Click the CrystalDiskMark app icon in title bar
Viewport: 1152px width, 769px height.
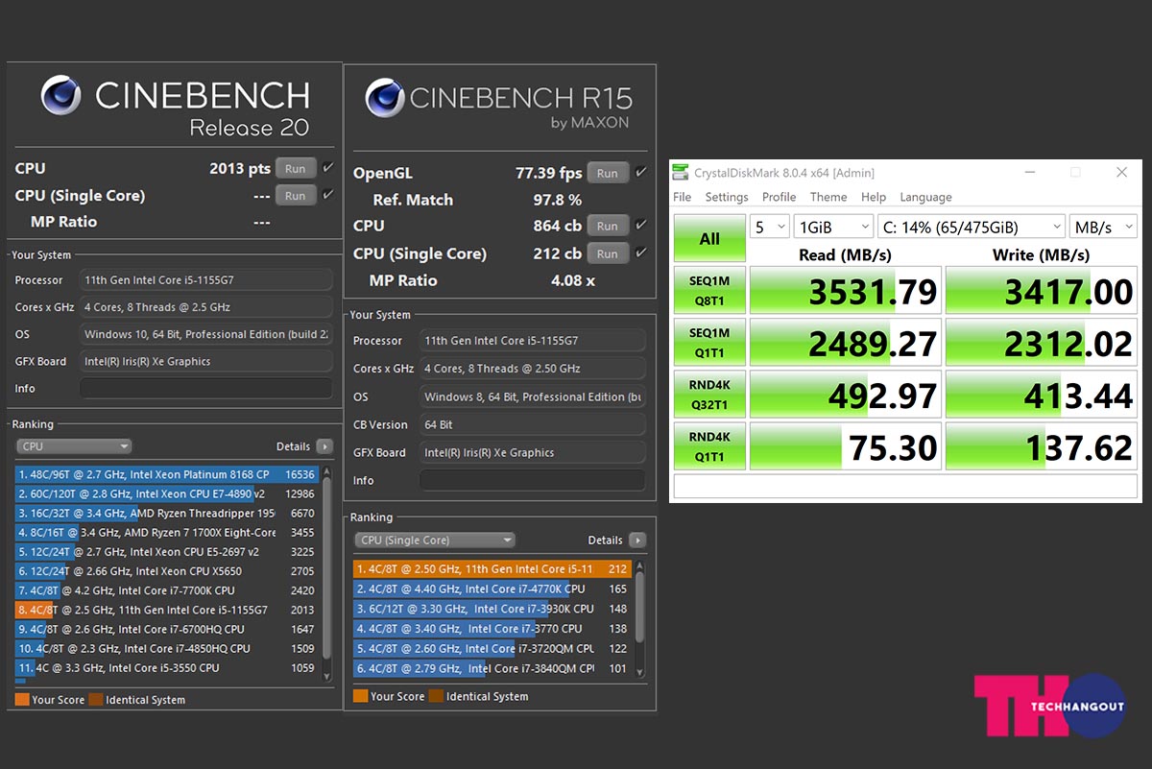coord(681,173)
